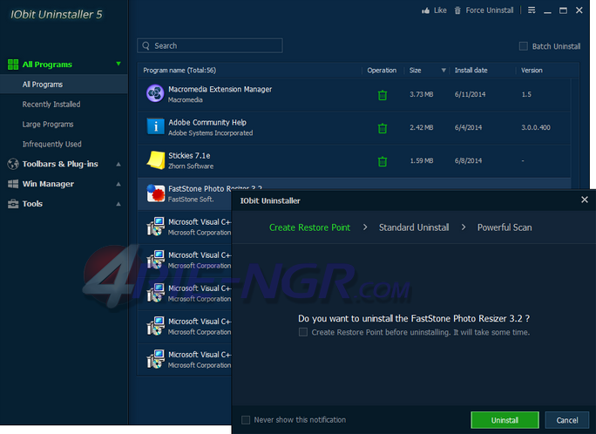Click the Operation column header
This screenshot has height=434, width=596.
point(382,71)
